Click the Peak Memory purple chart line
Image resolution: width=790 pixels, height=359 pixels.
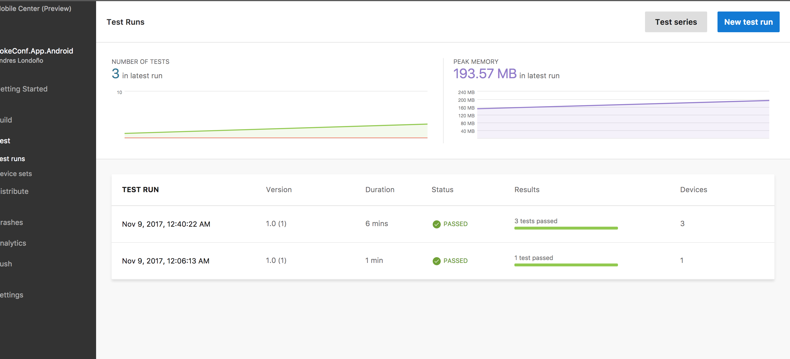click(623, 104)
